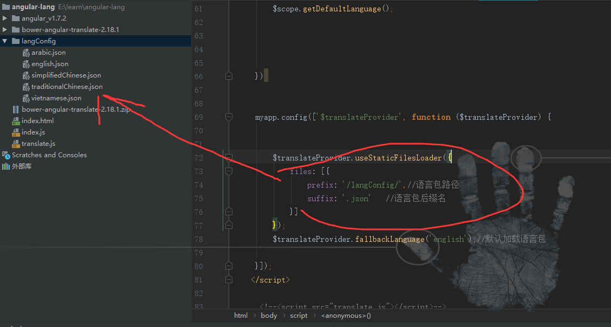Click the JSON file icon beside arabic.json
Screen dimensions: 611x327
26,53
